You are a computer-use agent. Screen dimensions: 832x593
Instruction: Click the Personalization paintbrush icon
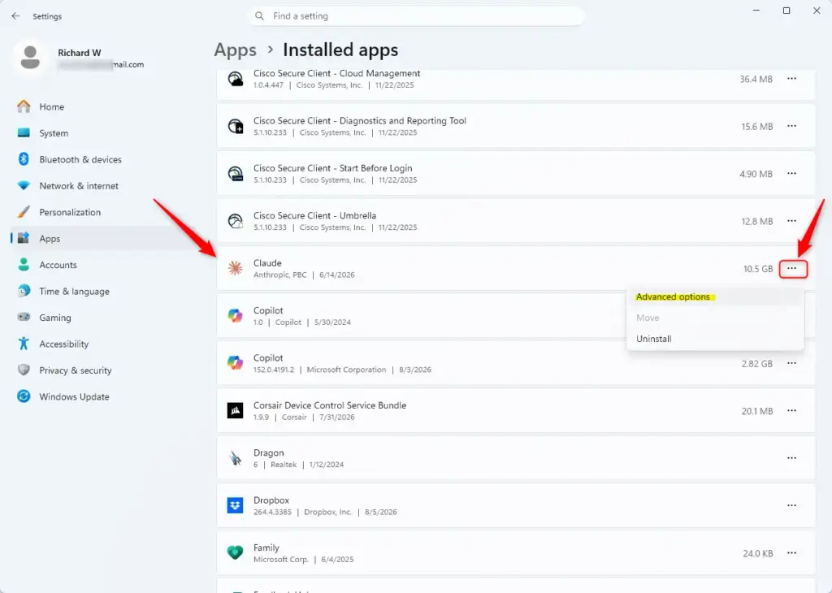[x=24, y=212]
